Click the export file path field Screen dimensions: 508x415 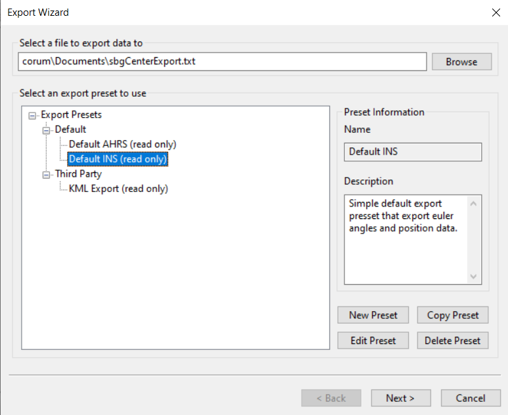pyautogui.click(x=222, y=62)
